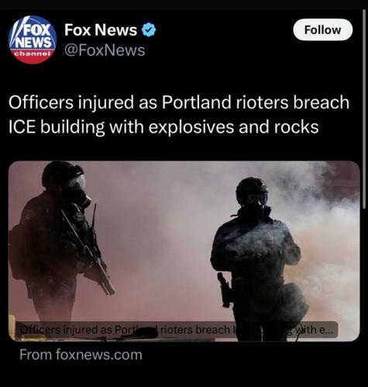This screenshot has height=387, width=368.
Task: Select the @FoxNews handle
Action: coord(105,50)
